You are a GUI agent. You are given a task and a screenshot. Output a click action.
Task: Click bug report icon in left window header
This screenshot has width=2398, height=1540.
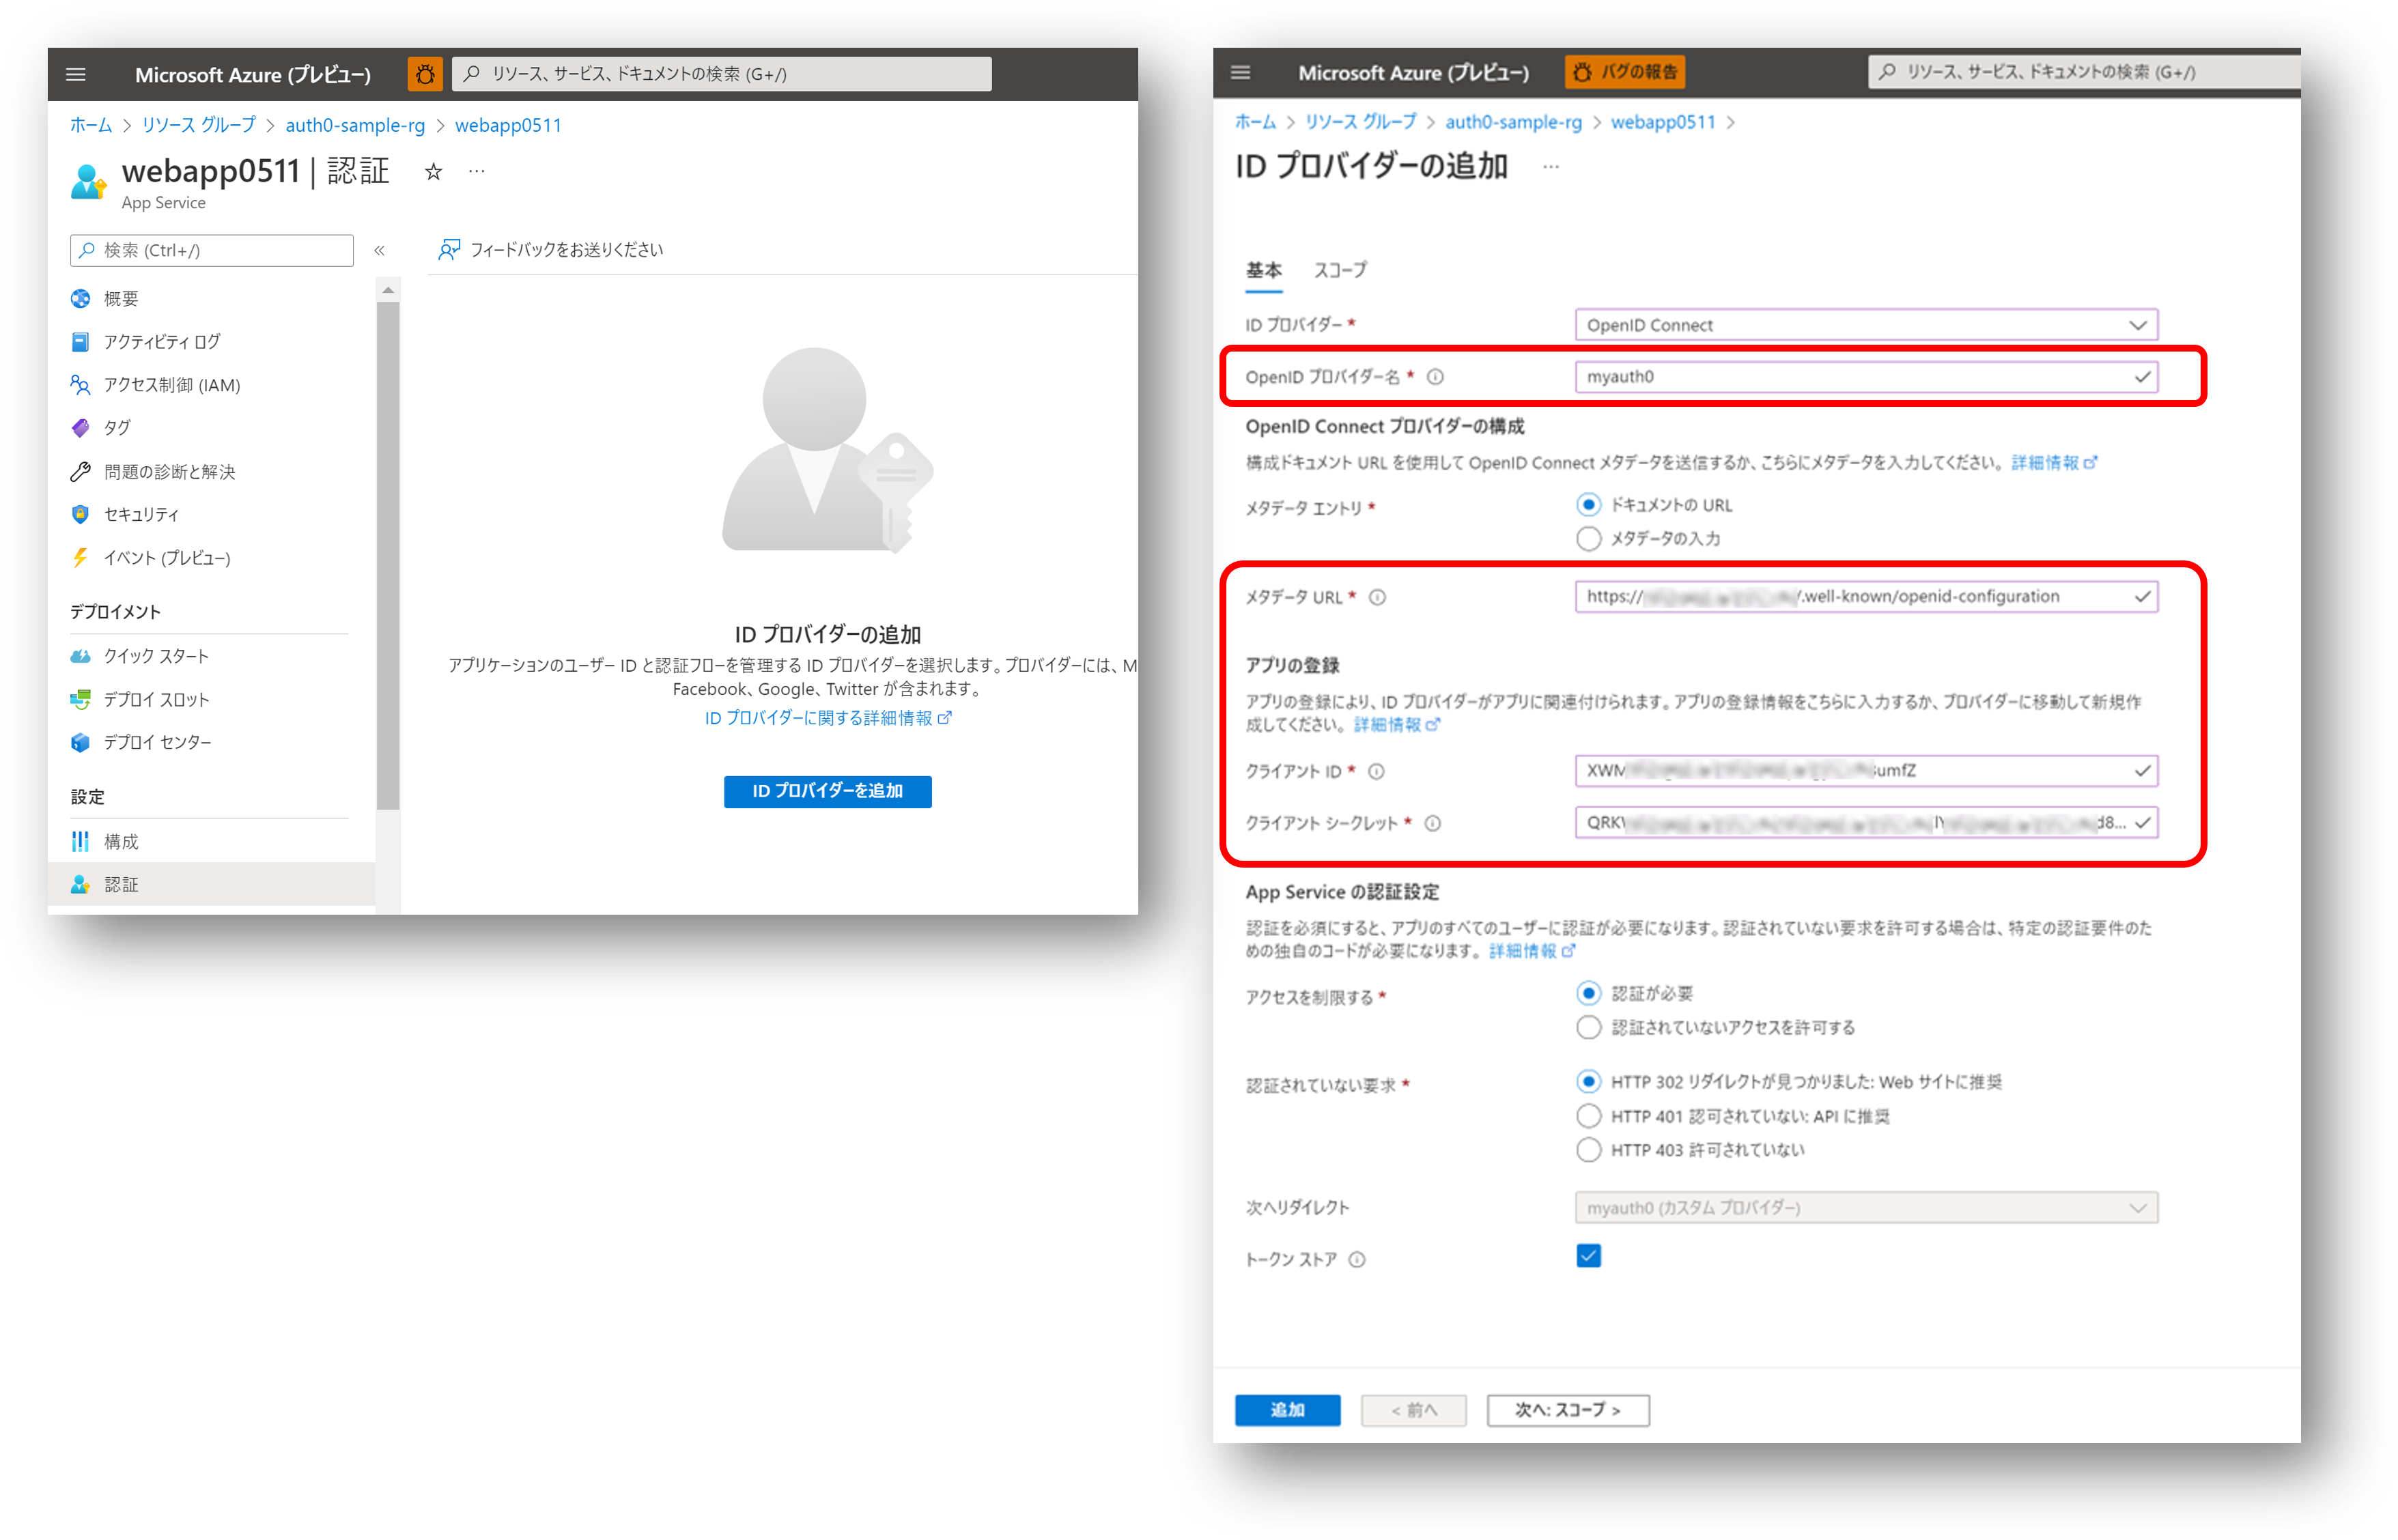click(425, 74)
